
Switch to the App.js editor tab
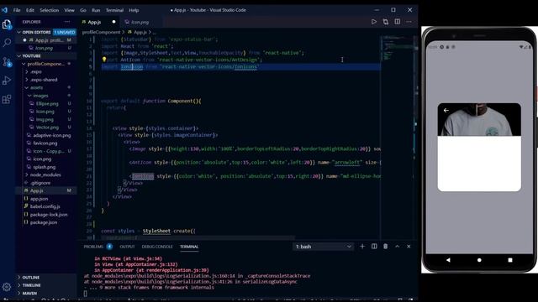pyautogui.click(x=99, y=22)
